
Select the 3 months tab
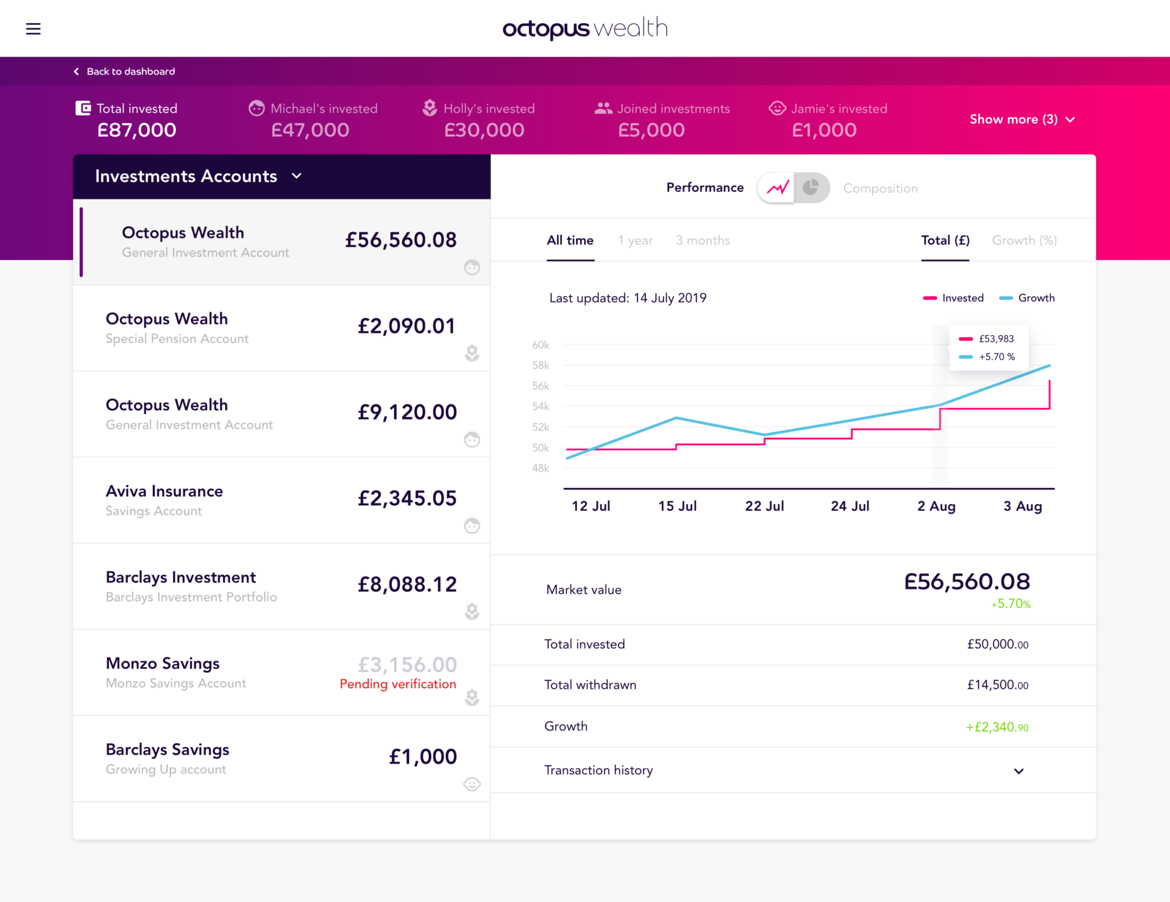[703, 240]
